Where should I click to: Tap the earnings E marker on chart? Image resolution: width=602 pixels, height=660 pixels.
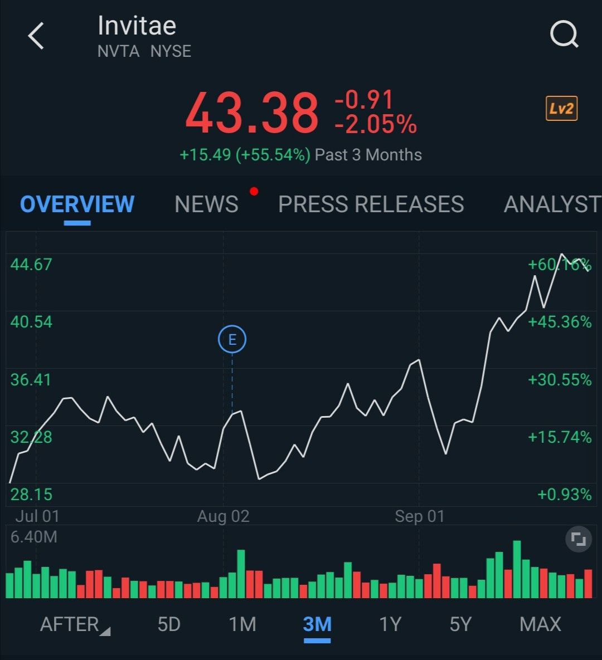tap(232, 339)
